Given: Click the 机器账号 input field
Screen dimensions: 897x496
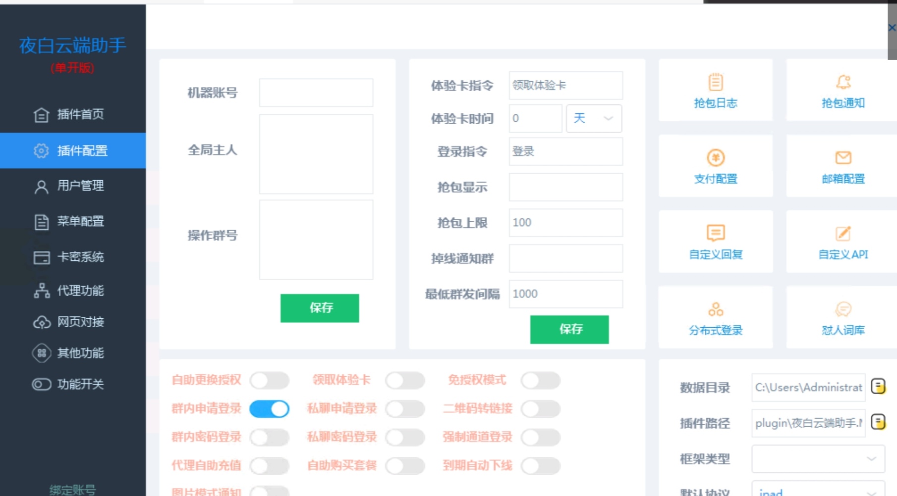Looking at the screenshot, I should click(x=316, y=93).
